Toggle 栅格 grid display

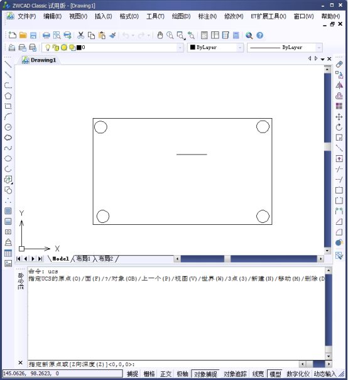149,374
